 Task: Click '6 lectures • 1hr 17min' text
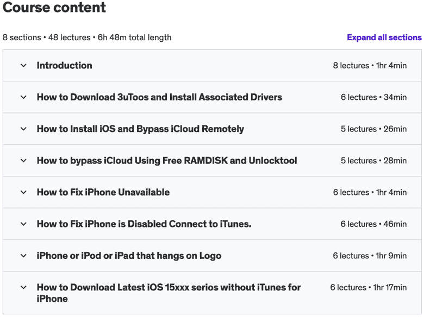tap(369, 287)
